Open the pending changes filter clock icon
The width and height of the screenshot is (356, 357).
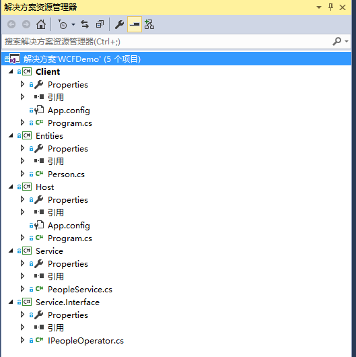[63, 24]
